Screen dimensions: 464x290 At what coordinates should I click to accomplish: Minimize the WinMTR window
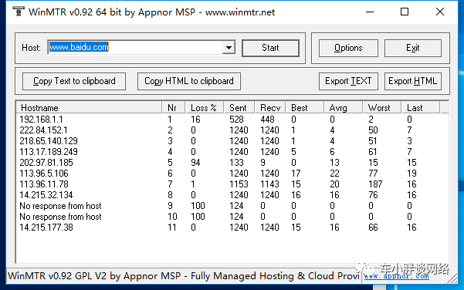370,12
